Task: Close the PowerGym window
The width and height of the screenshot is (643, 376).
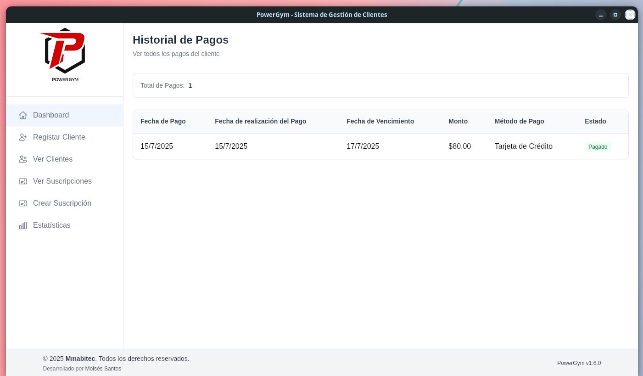Action: (630, 15)
